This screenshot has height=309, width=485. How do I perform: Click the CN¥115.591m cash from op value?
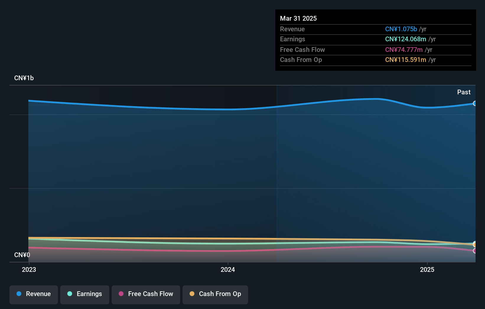406,60
